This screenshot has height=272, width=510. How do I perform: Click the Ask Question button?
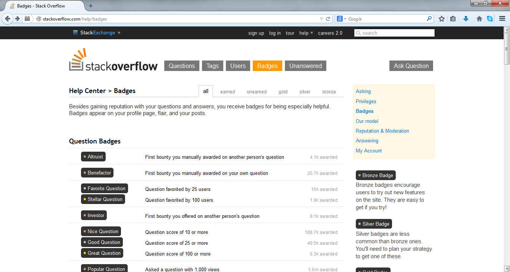[x=411, y=65]
